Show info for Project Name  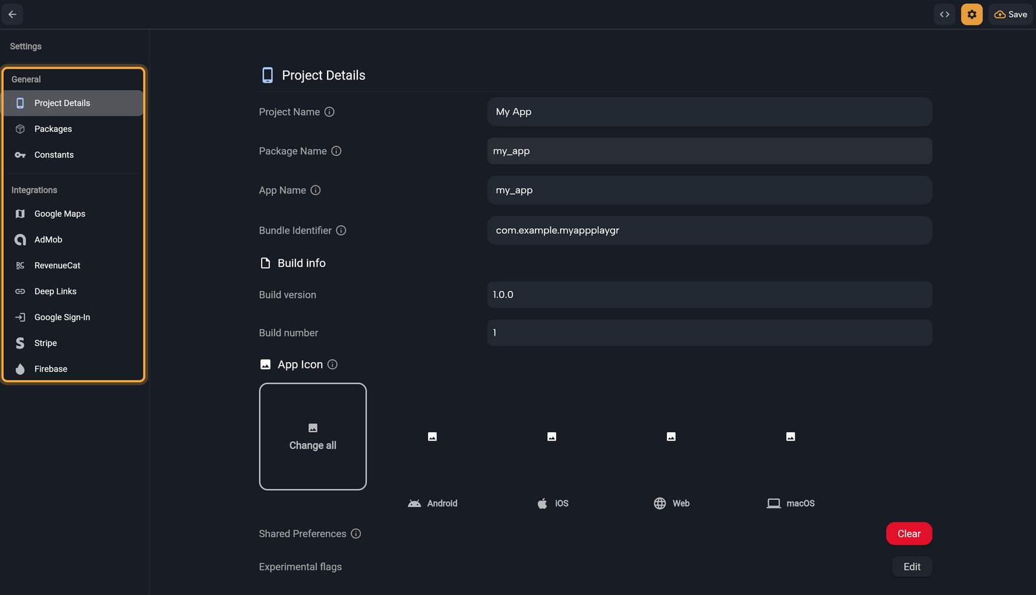click(x=330, y=112)
